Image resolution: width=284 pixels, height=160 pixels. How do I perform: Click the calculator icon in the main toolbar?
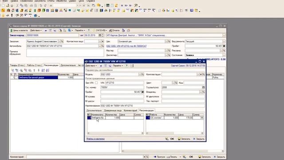coord(108,6)
